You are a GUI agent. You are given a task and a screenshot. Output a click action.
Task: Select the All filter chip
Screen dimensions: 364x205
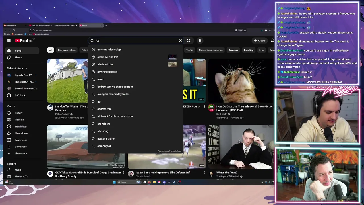[51, 50]
